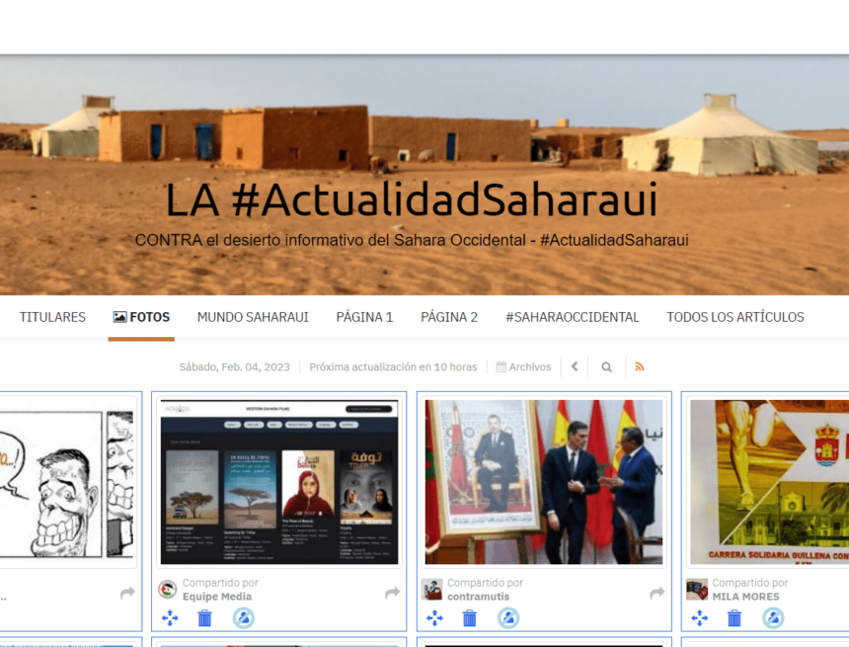Click the orange underline indicator below FOTOS

pyautogui.click(x=140, y=337)
